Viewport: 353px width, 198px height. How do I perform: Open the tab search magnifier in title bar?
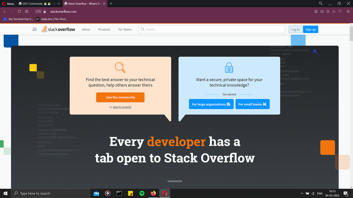pos(321,4)
